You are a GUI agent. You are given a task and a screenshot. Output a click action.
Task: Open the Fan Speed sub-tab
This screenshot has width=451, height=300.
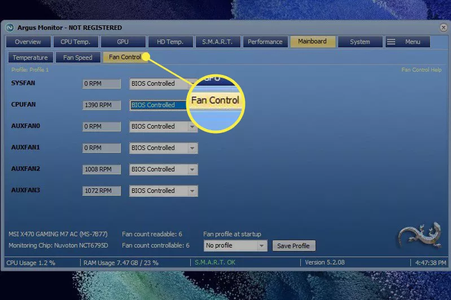78,58
